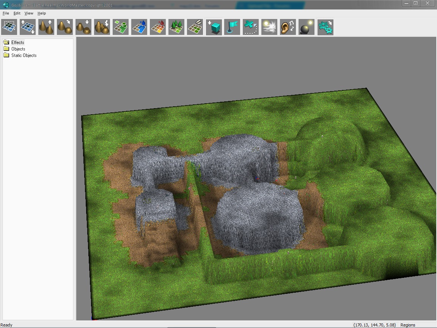Select the lighting sphere tool
Viewport: 437px width, 328px height.
(x=307, y=27)
